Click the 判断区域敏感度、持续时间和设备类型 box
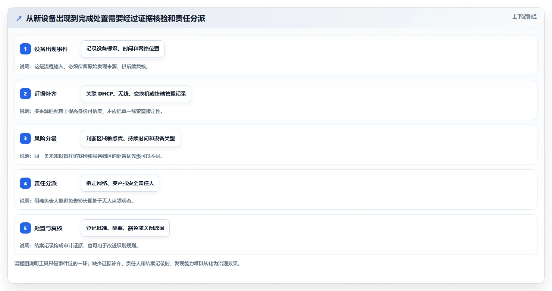Viewport: 552px width, 291px height. click(x=131, y=138)
